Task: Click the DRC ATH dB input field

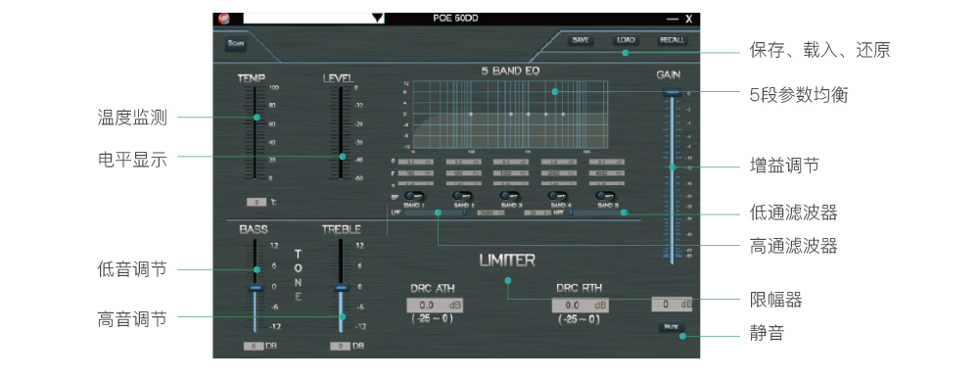Action: click(435, 306)
